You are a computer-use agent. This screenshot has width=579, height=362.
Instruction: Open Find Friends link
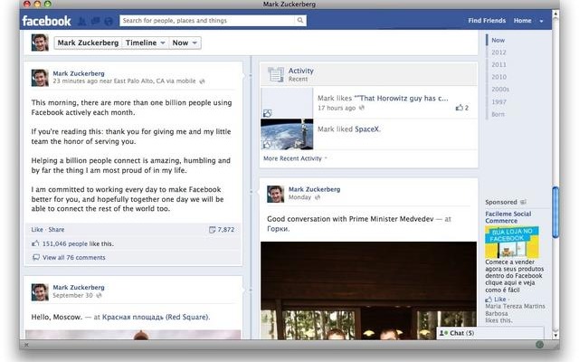pyautogui.click(x=487, y=20)
